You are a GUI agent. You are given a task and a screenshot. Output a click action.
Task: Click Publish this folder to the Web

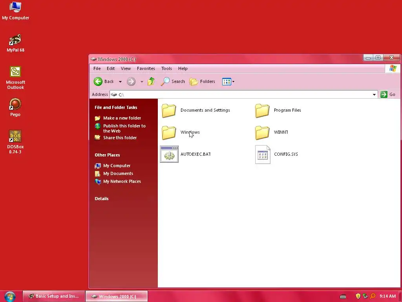tap(124, 128)
